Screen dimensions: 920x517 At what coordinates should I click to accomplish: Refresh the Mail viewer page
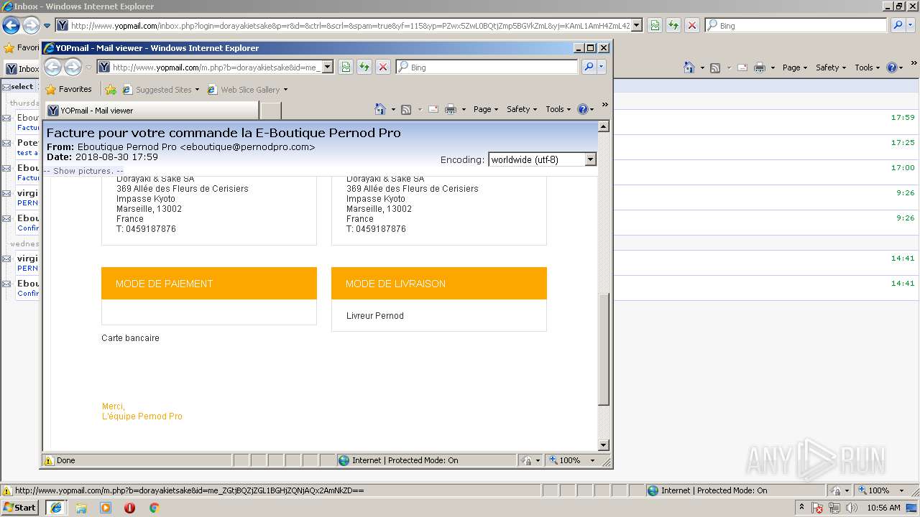364,67
